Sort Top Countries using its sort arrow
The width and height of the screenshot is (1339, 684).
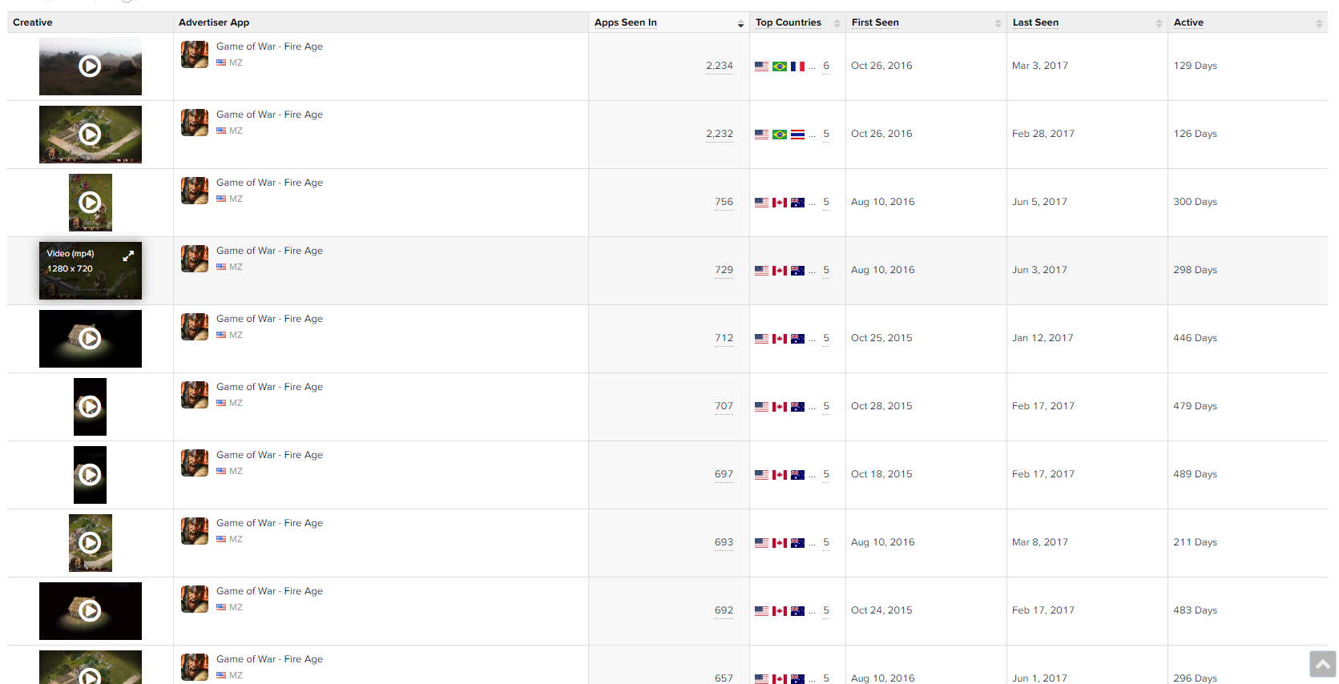click(x=837, y=23)
